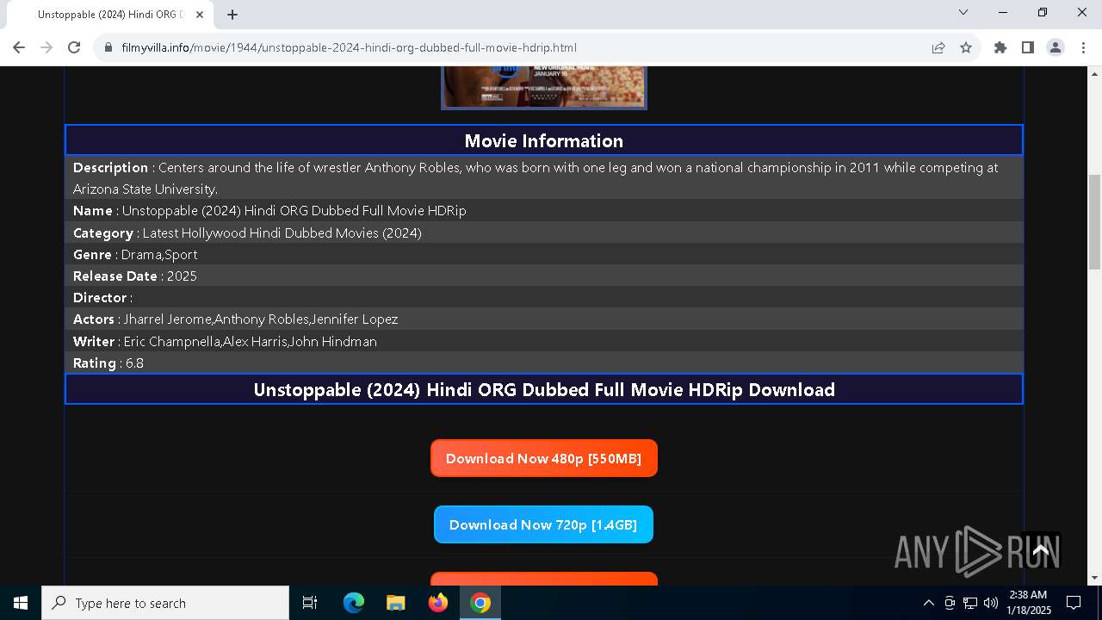Image resolution: width=1102 pixels, height=620 pixels.
Task: Click Category Latest Hollywood Hindi Dubbed row
Action: click(544, 232)
